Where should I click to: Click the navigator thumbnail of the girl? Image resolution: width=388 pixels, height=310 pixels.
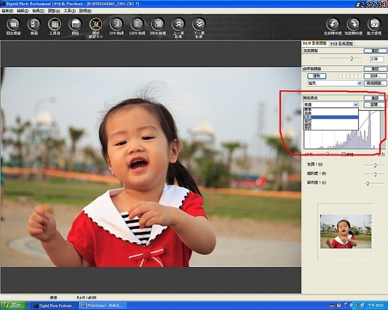346,231
